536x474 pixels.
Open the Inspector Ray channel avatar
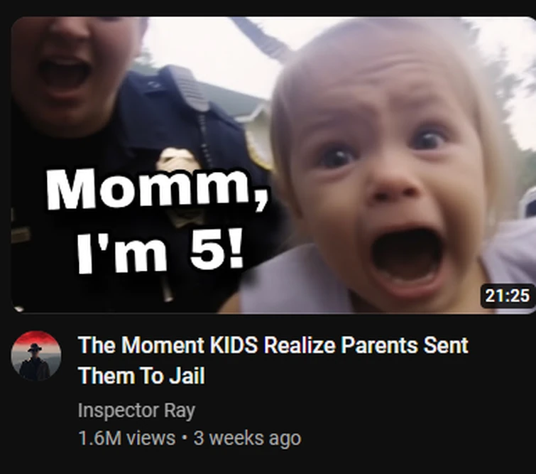click(36, 356)
